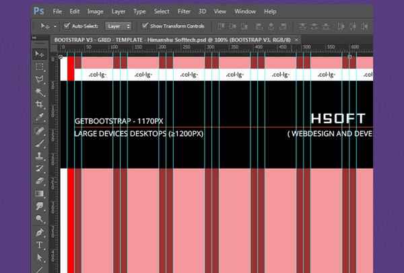Select the Spot Healing Brush tool
The image size is (404, 273).
(x=40, y=130)
